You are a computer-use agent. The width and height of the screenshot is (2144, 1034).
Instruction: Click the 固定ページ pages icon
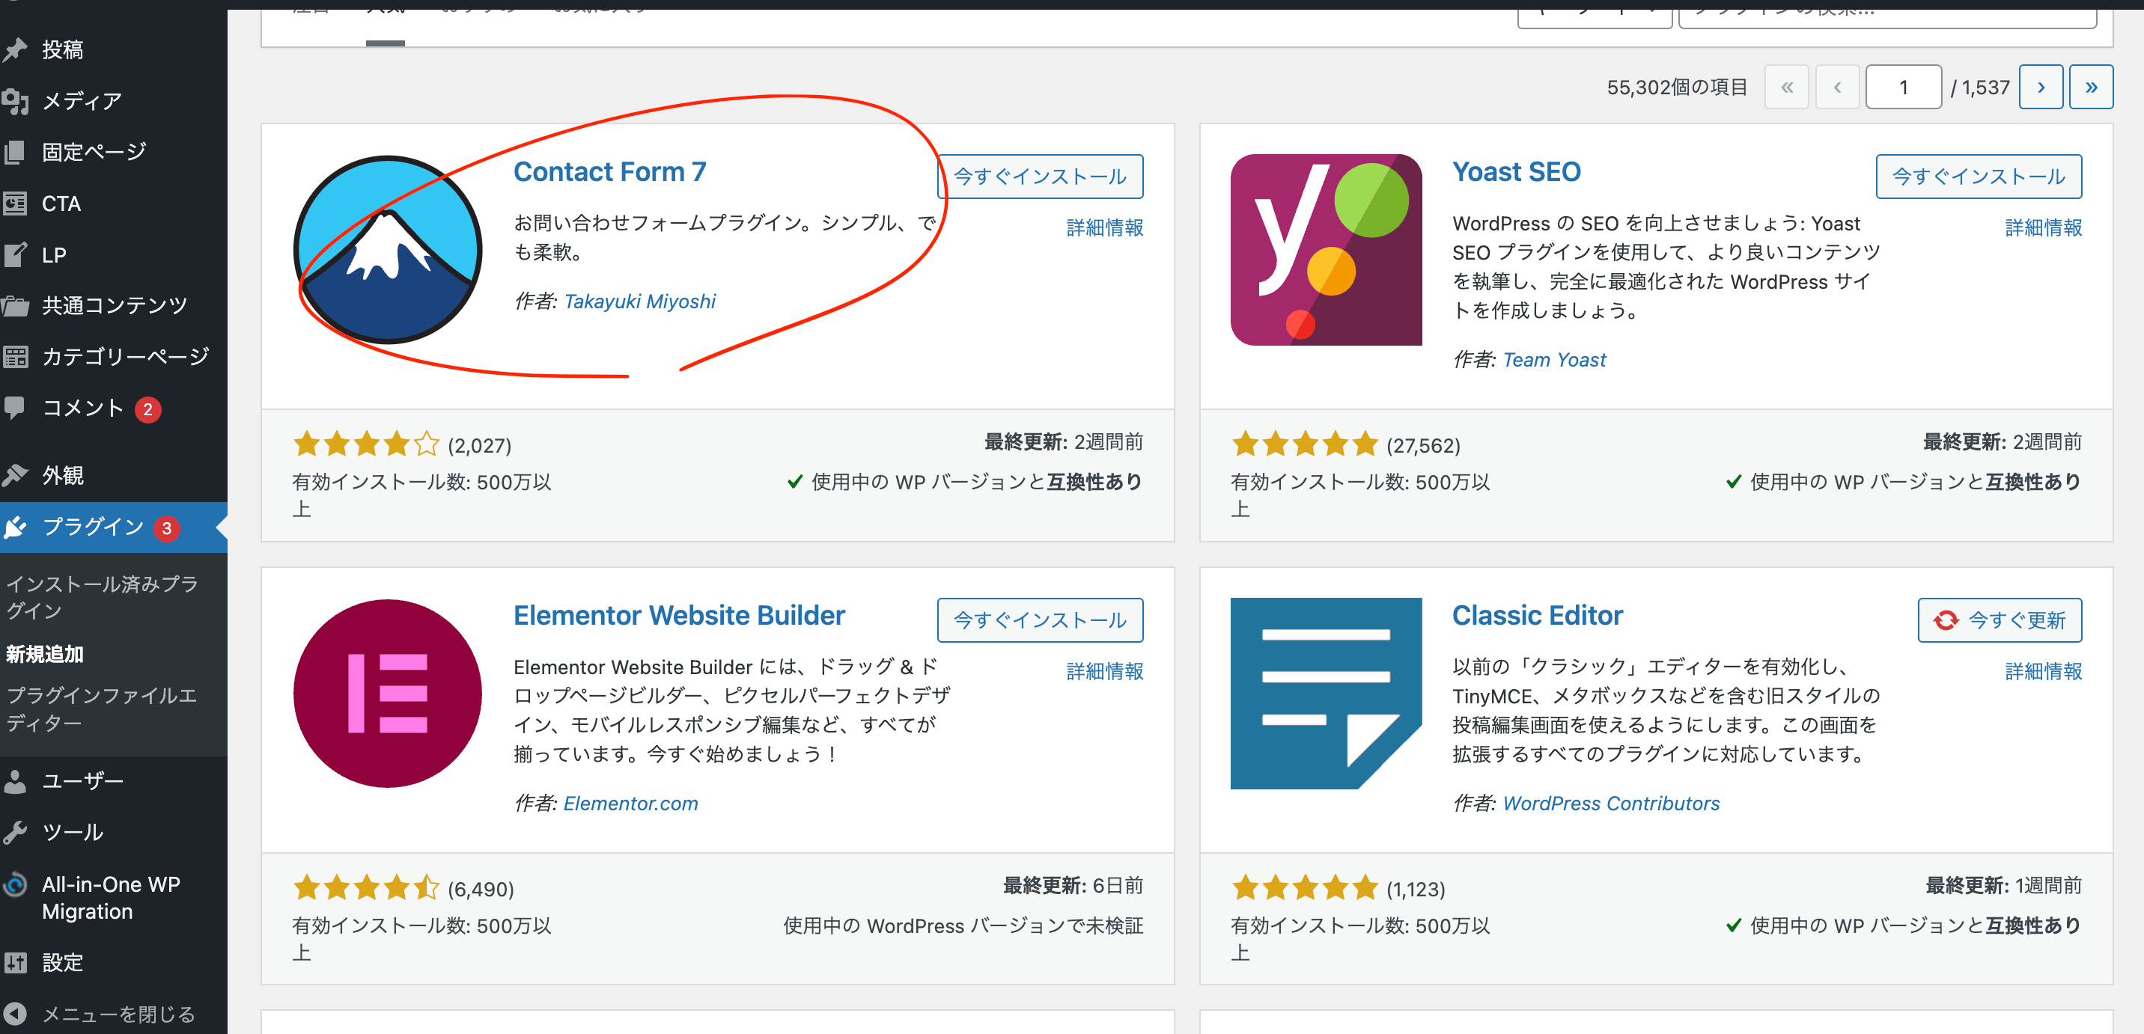[15, 152]
